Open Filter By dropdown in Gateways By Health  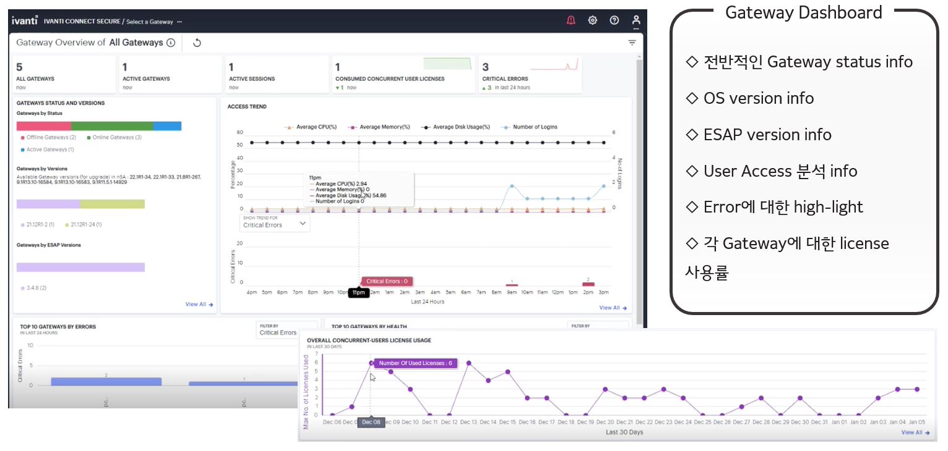(598, 326)
